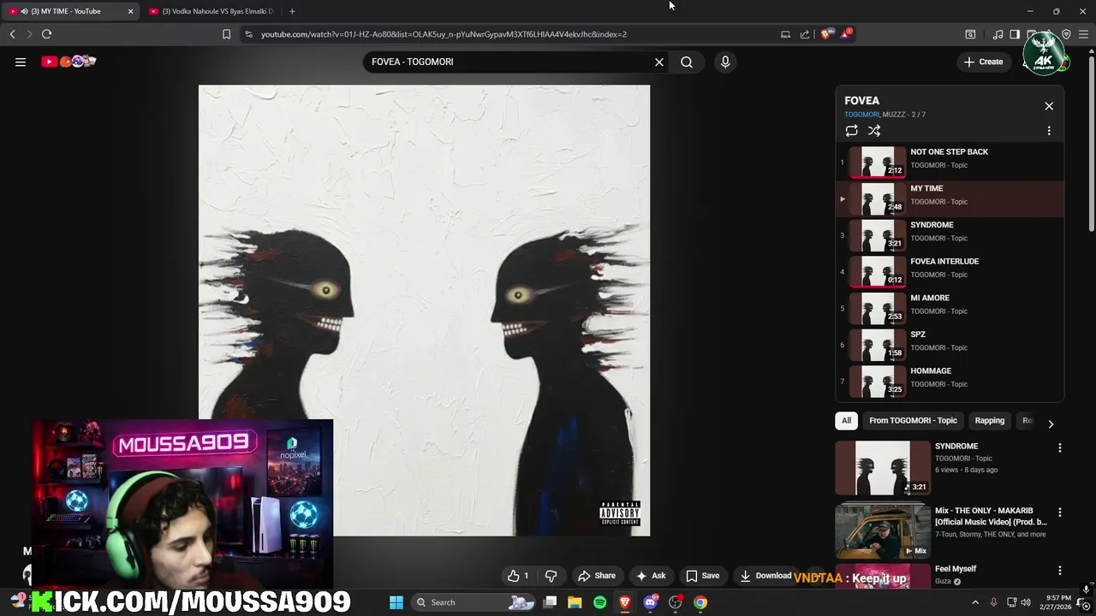1096x616 pixels.
Task: Select From TOGOMORI - Topic chip
Action: [913, 420]
